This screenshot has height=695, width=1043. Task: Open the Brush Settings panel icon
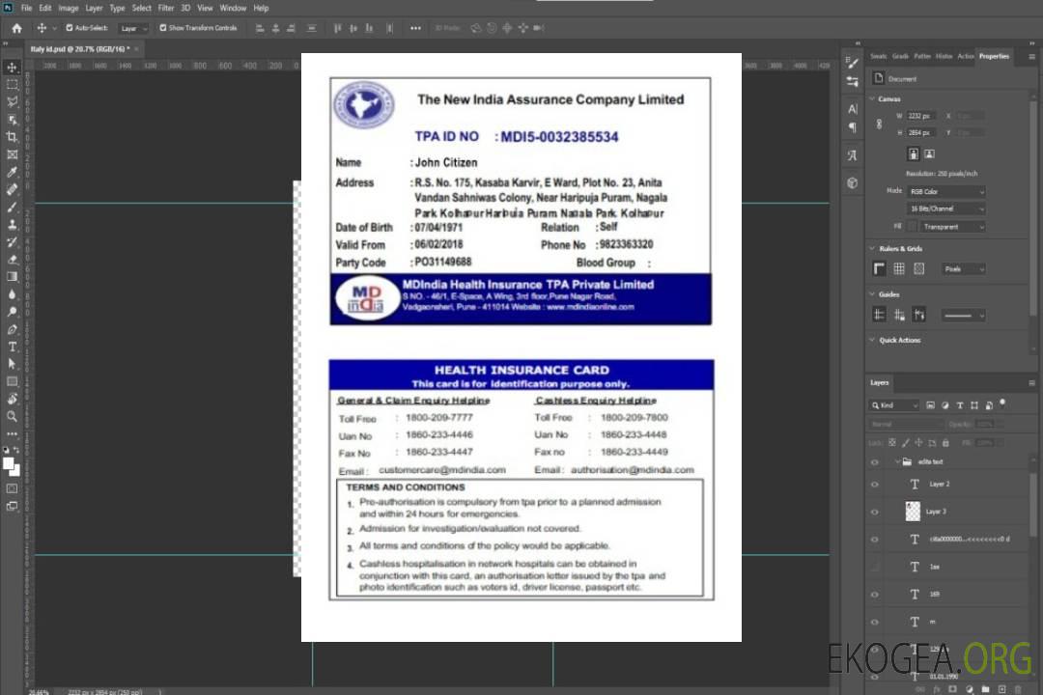853,63
